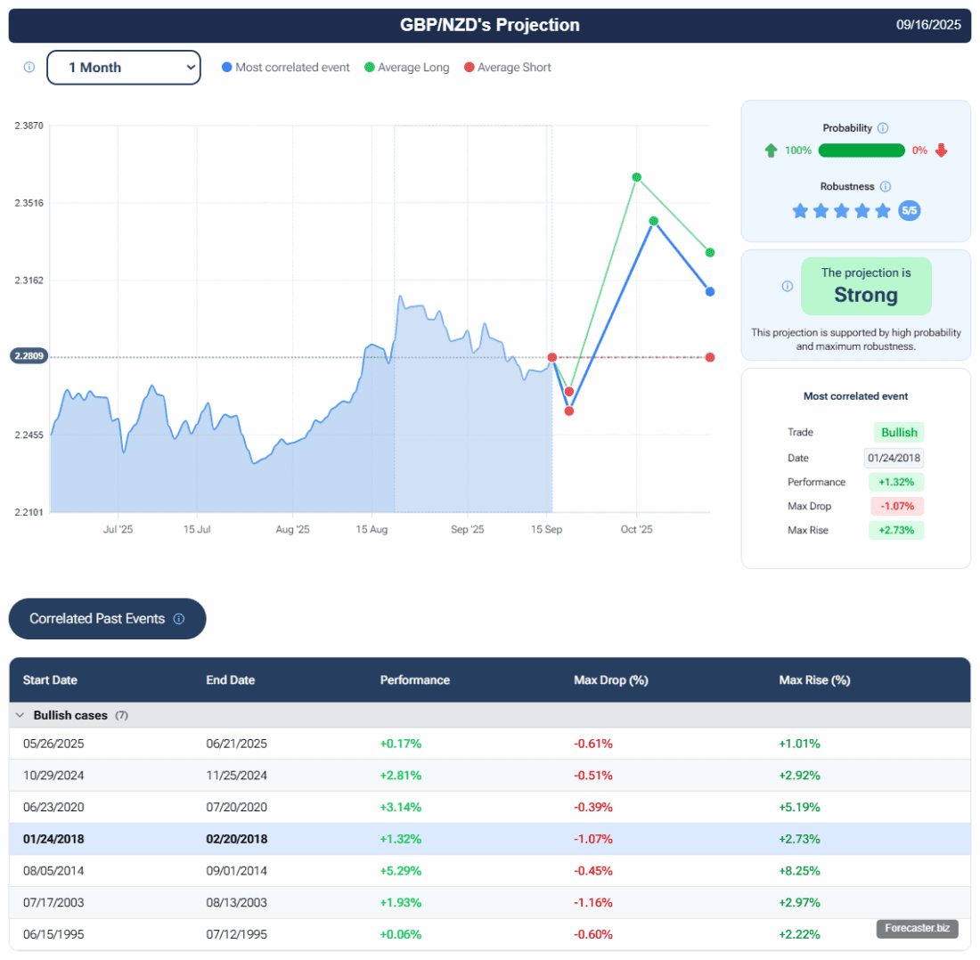The height and width of the screenshot is (960, 980).
Task: Toggle Average Short legend series
Action: click(x=508, y=68)
